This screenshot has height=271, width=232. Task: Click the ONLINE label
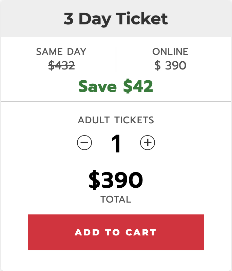pos(170,51)
